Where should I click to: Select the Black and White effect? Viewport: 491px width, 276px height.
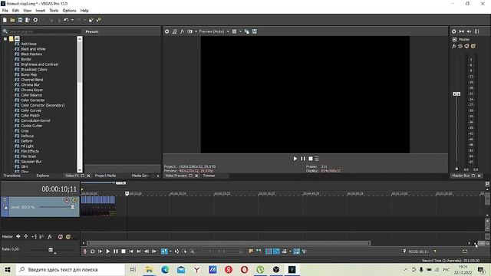tap(33, 49)
